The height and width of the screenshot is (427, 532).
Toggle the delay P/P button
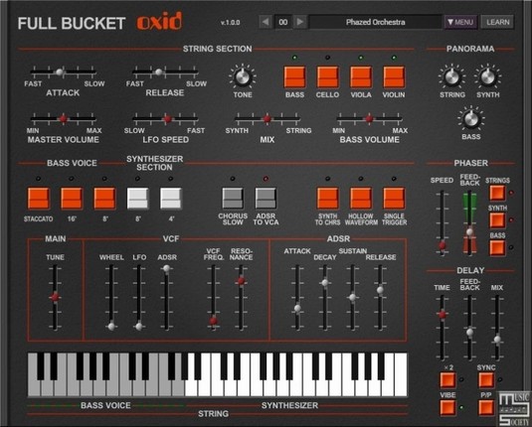pyautogui.click(x=486, y=407)
